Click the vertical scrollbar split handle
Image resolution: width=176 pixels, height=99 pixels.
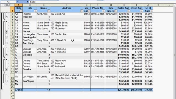tap(174, 55)
